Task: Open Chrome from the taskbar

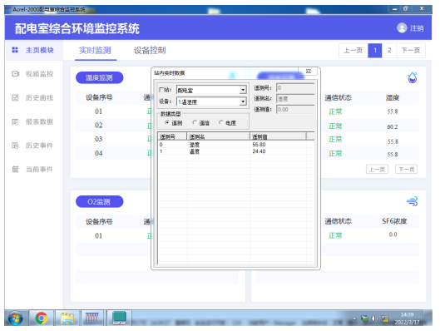Action: pos(42,318)
